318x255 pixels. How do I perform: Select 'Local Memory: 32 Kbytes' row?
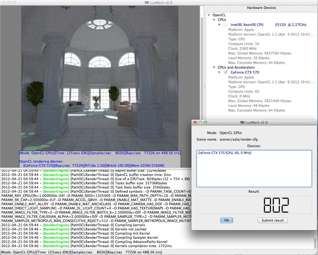click(x=249, y=58)
